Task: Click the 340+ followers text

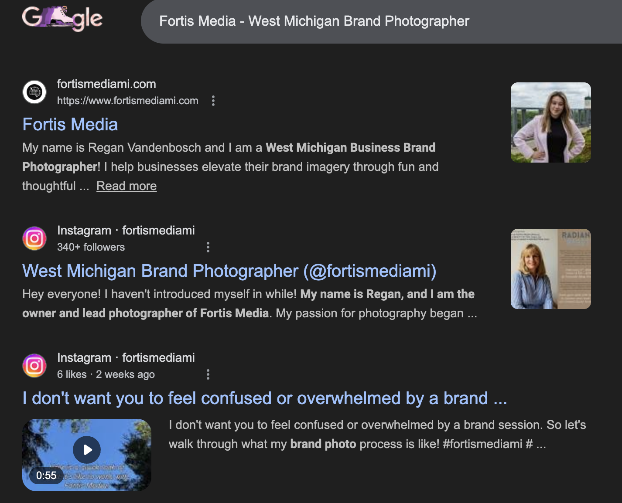Action: [x=91, y=247]
